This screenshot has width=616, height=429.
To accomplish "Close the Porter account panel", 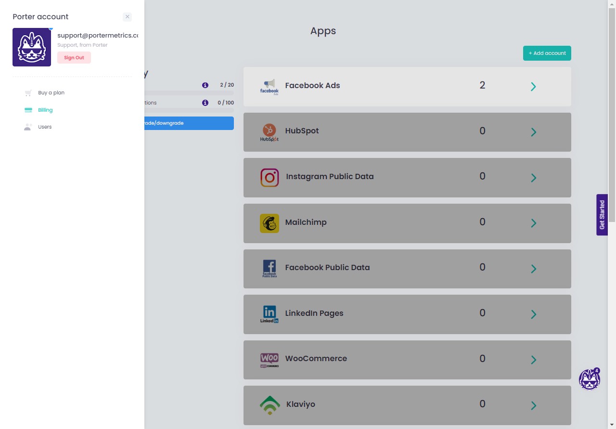I will 127,17.
